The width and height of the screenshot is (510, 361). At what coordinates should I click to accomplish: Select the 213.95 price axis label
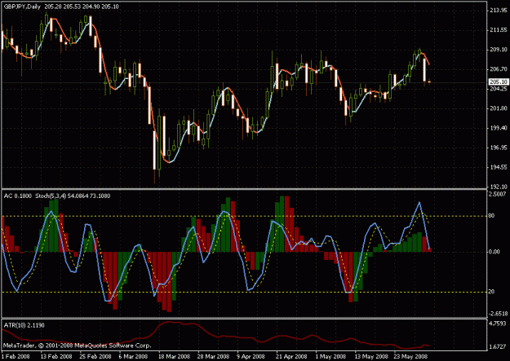[x=498, y=11]
